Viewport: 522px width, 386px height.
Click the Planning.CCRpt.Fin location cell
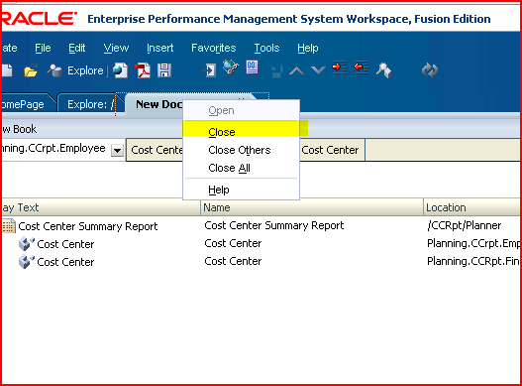tap(473, 261)
